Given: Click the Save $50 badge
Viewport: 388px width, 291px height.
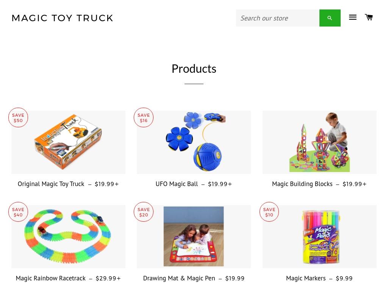Looking at the screenshot, I should 18,117.
